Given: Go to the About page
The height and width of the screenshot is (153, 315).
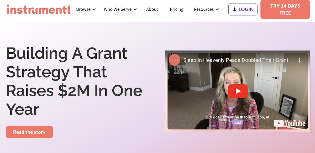Looking at the screenshot, I should [152, 9].
